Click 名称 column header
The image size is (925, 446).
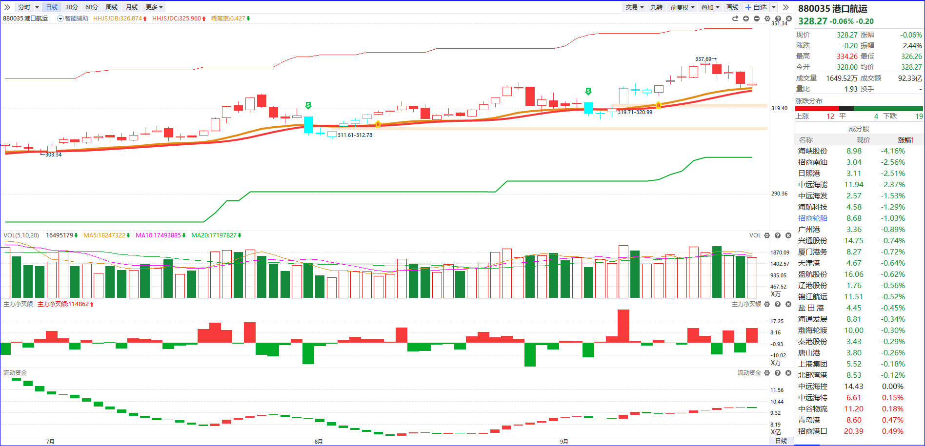click(806, 140)
